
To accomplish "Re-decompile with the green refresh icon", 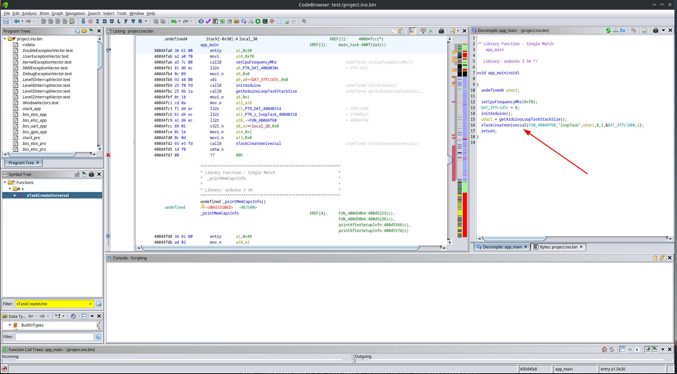I will [x=608, y=30].
